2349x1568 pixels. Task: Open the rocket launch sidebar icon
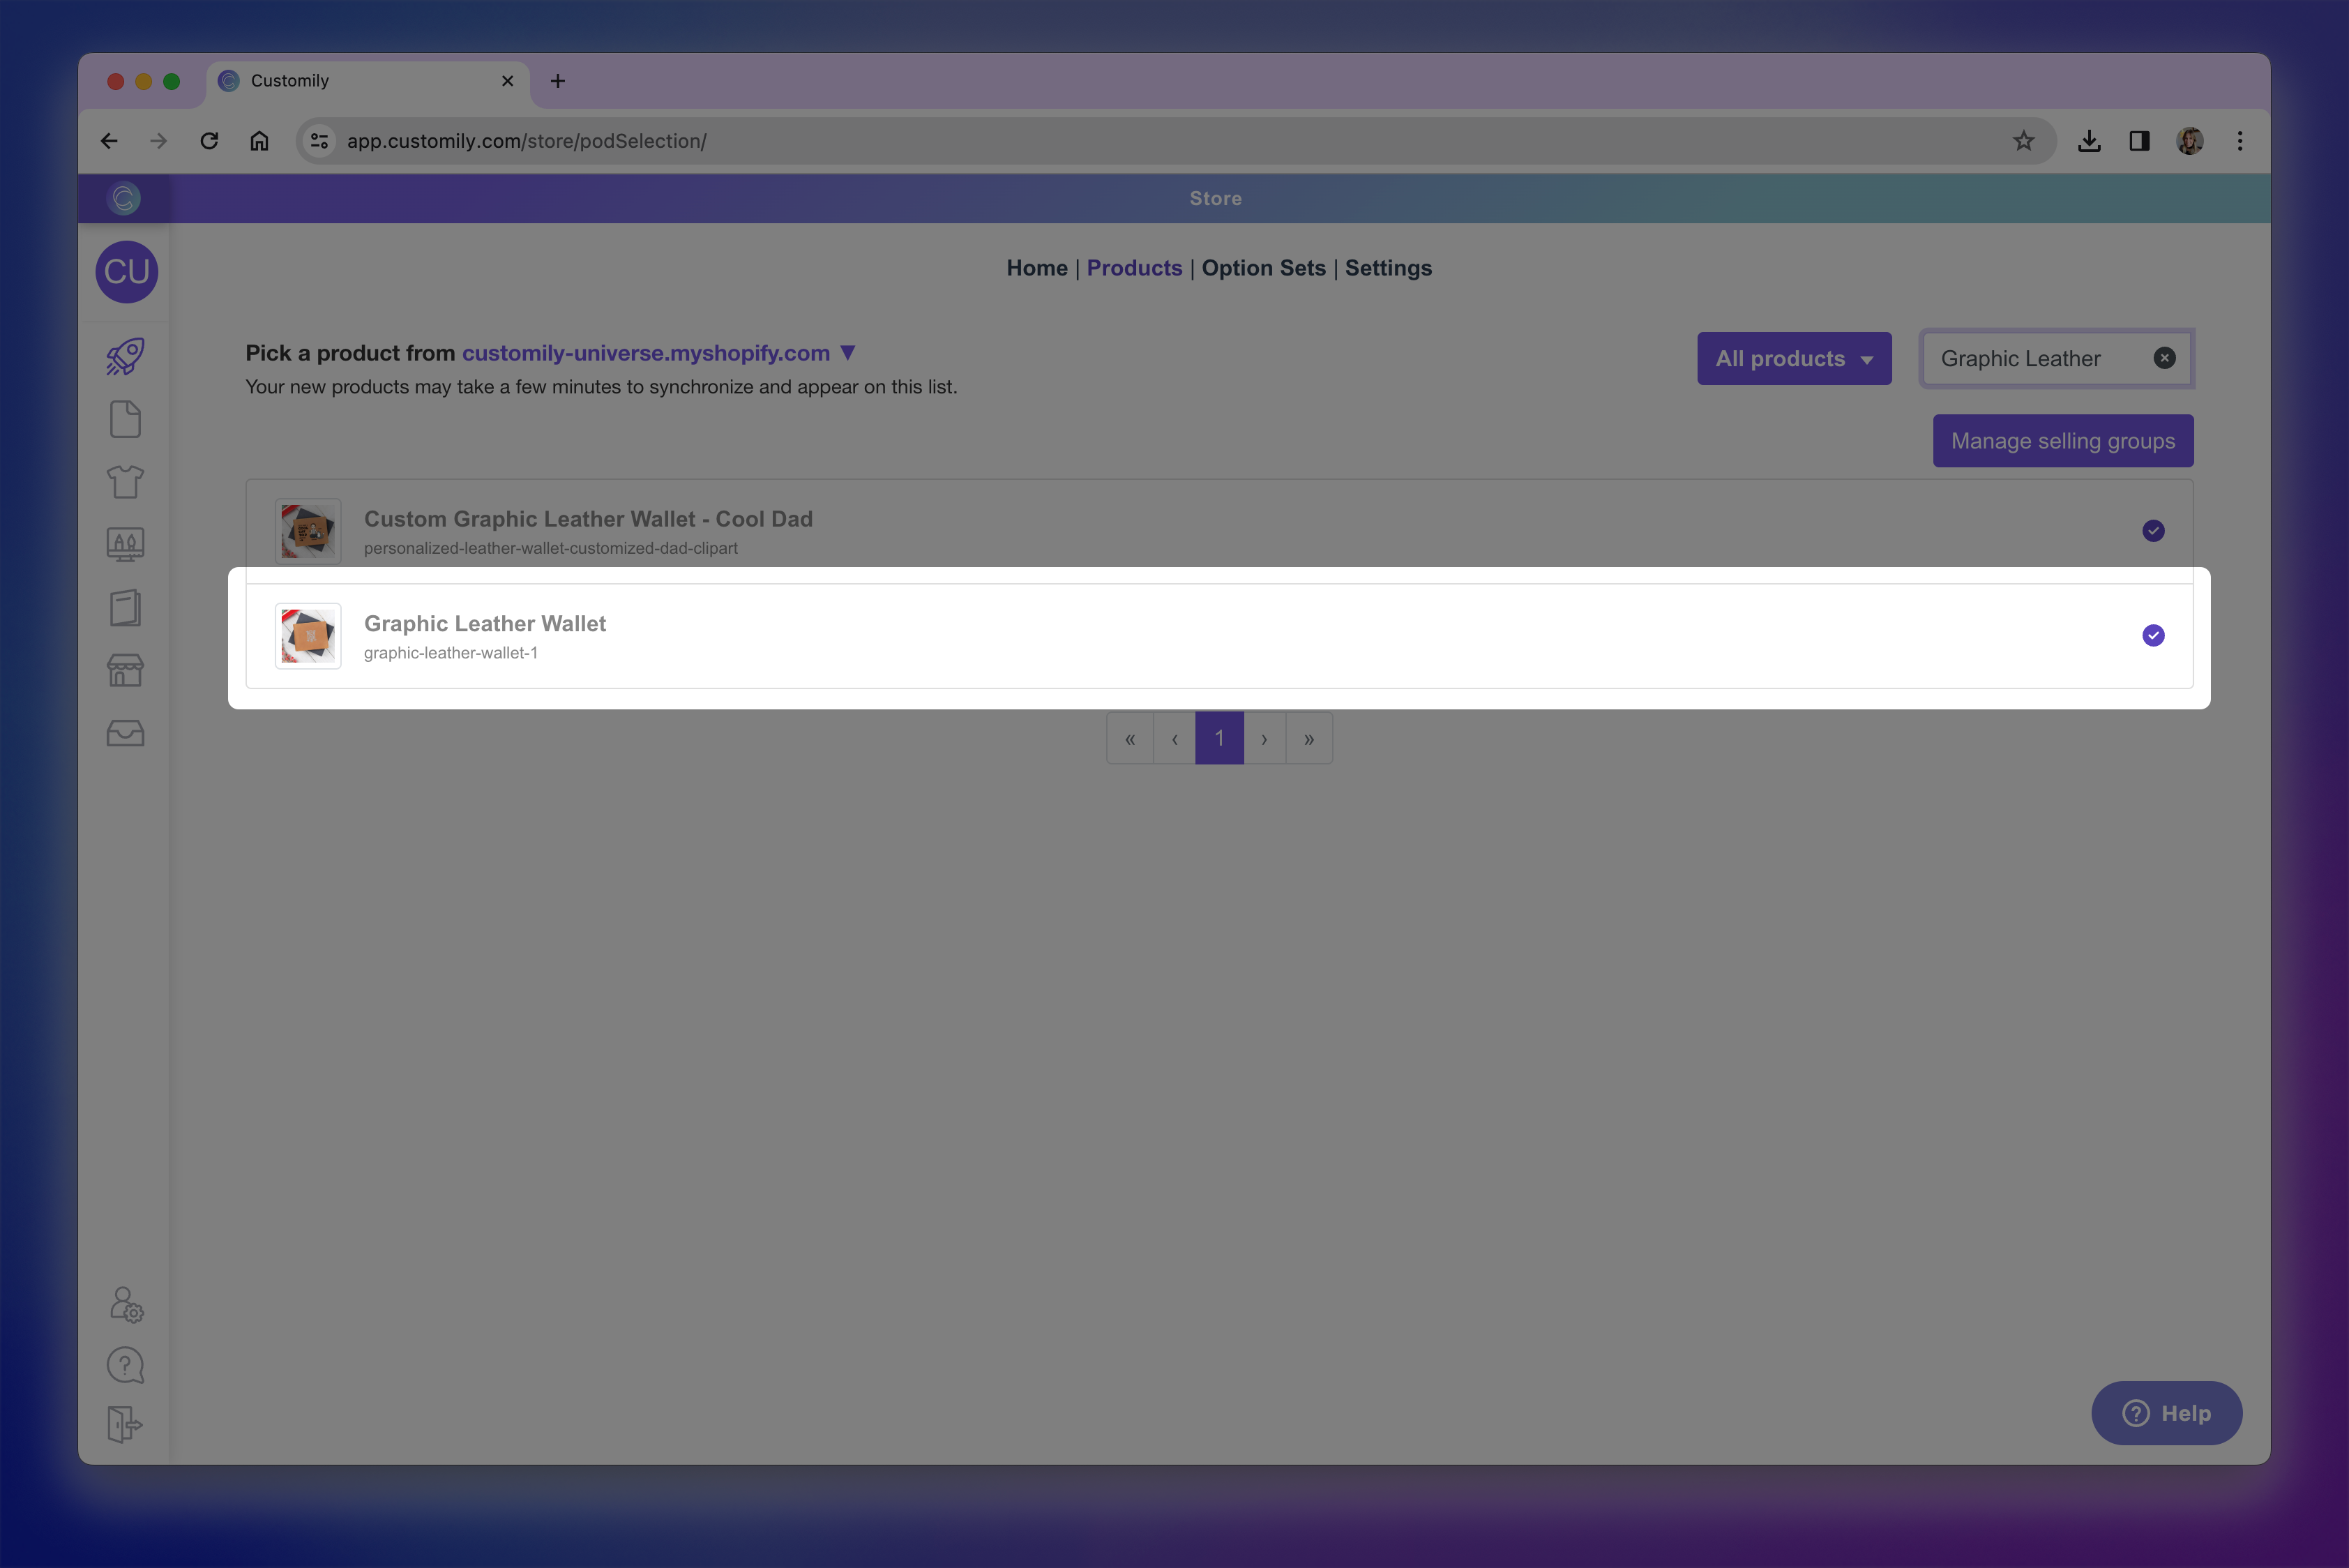point(125,357)
